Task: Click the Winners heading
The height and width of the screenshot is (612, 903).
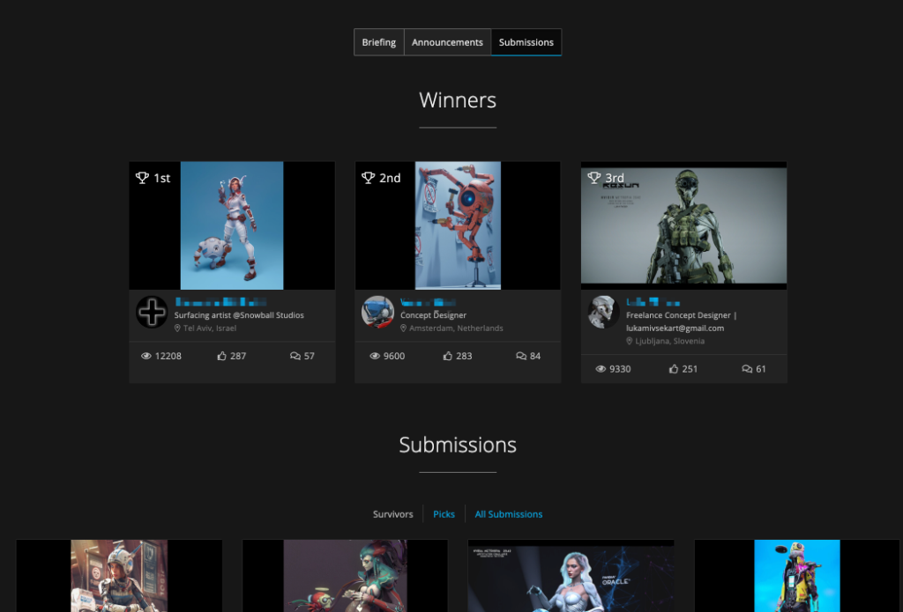Action: (x=458, y=100)
